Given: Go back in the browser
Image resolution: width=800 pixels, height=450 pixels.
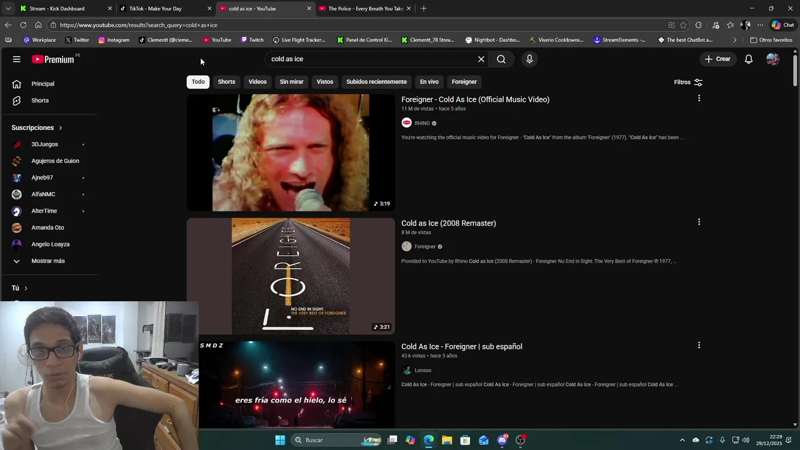Looking at the screenshot, I should tap(8, 25).
